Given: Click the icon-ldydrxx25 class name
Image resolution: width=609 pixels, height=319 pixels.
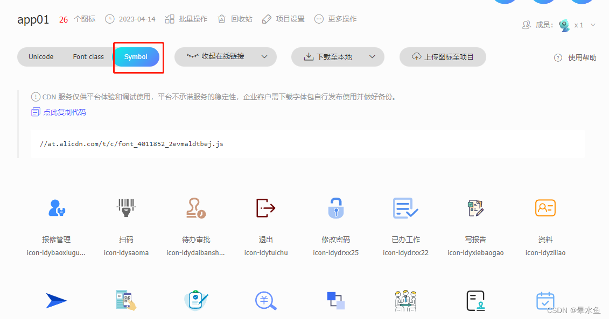Looking at the screenshot, I should pos(336,253).
